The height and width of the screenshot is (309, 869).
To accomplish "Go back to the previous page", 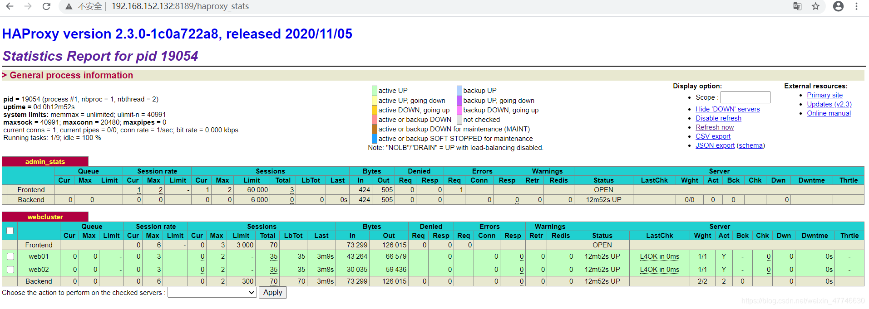I will click(10, 6).
